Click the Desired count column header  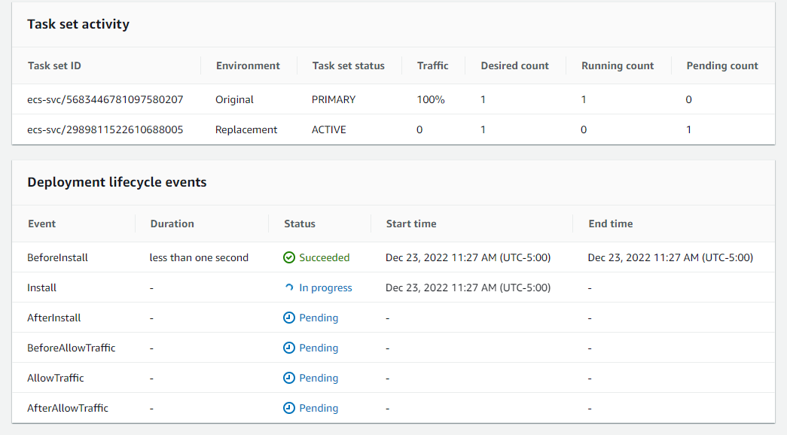coord(514,65)
